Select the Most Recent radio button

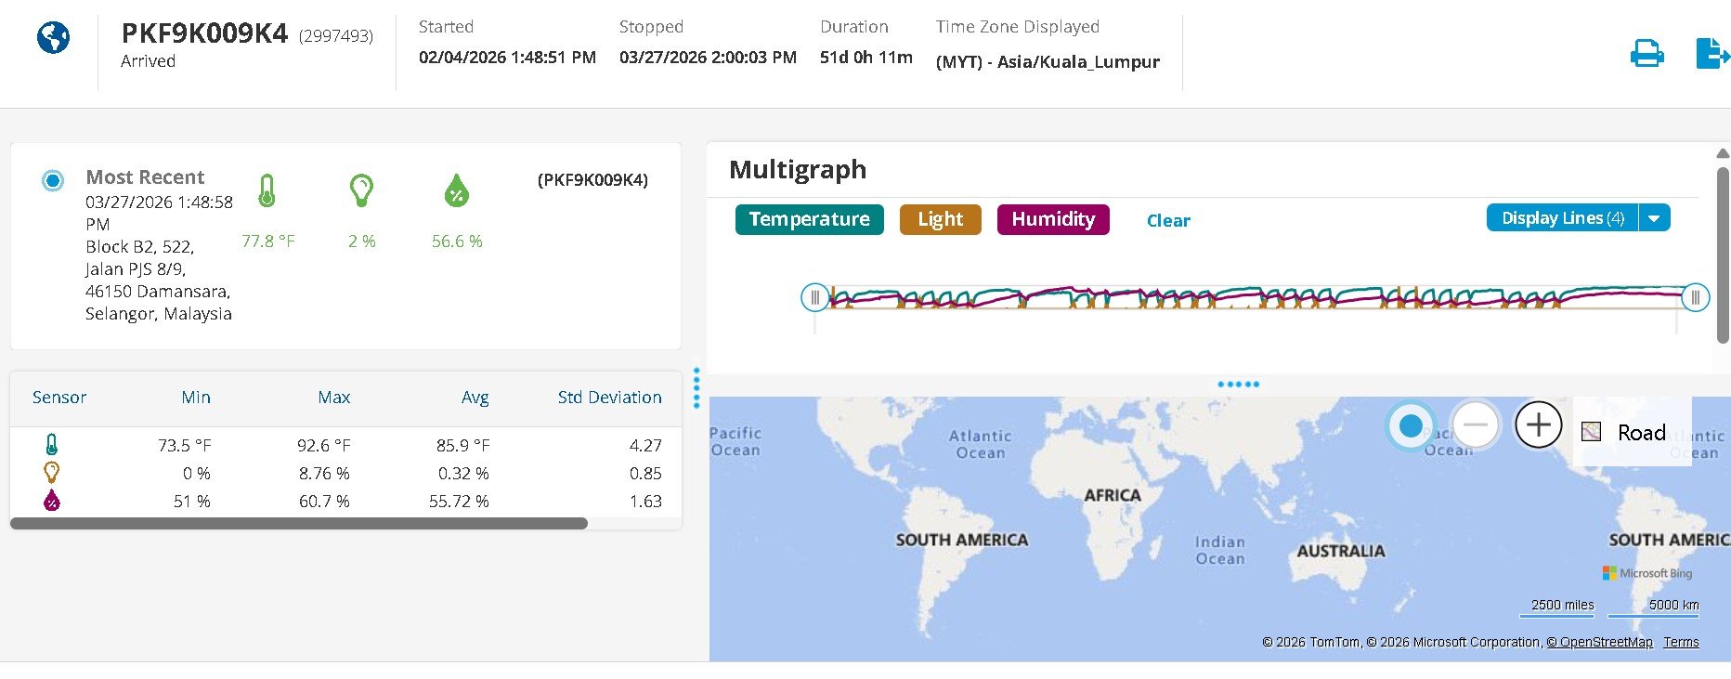point(53,180)
